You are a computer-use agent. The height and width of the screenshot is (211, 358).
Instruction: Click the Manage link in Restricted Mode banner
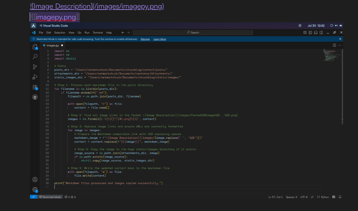point(145,39)
